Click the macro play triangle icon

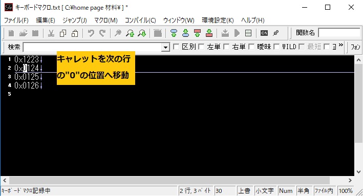(x=237, y=33)
